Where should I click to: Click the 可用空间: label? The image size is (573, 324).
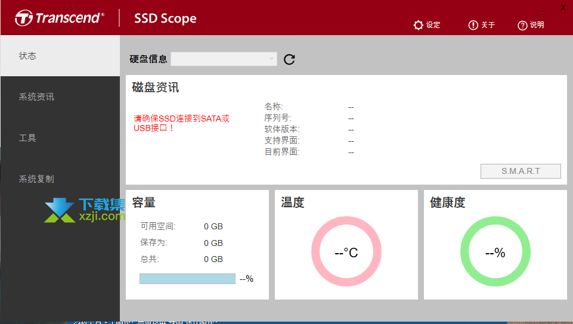coord(158,226)
